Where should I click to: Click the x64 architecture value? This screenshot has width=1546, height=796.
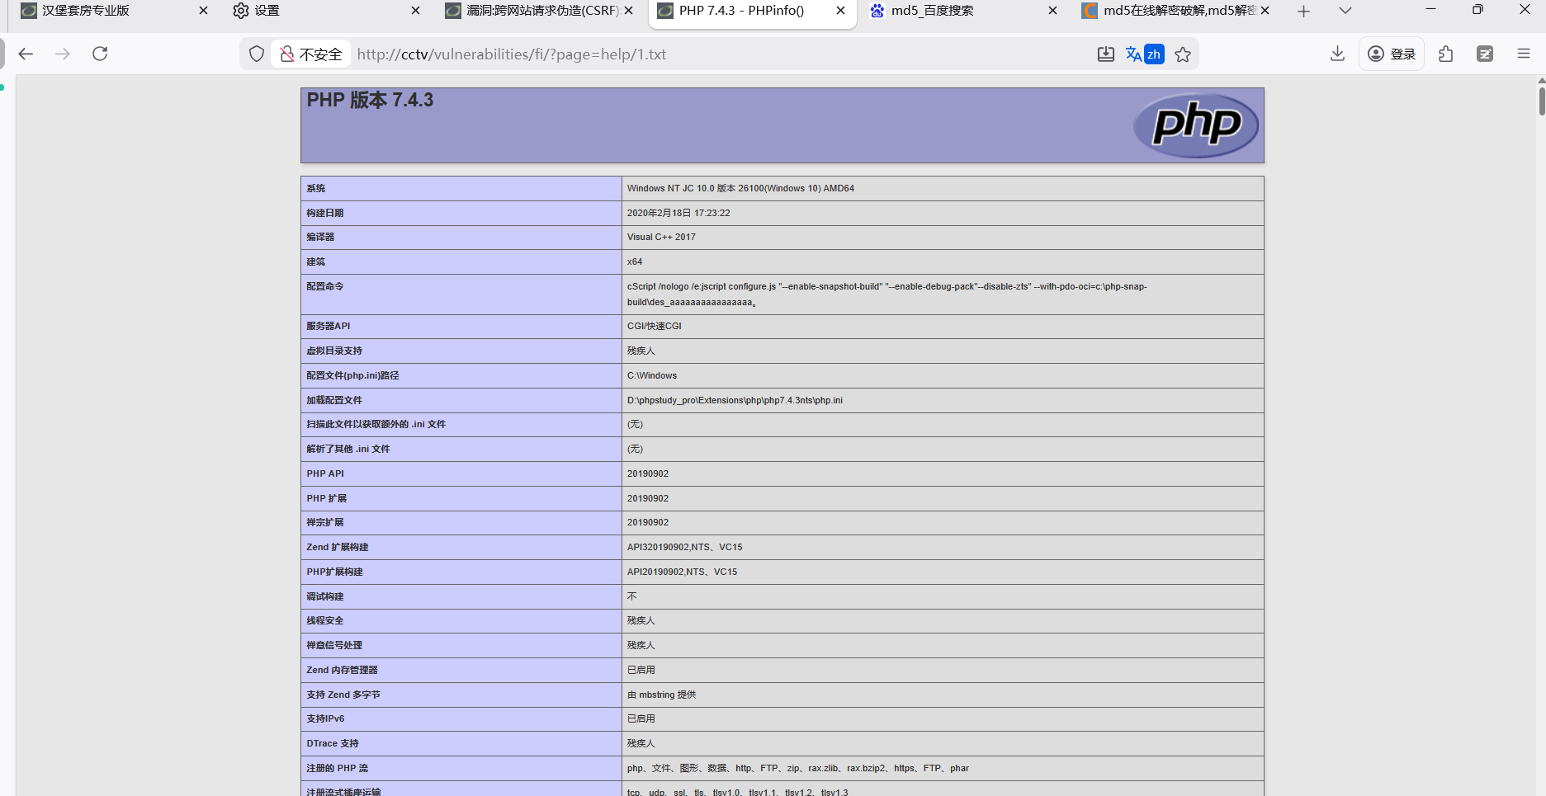tap(635, 261)
